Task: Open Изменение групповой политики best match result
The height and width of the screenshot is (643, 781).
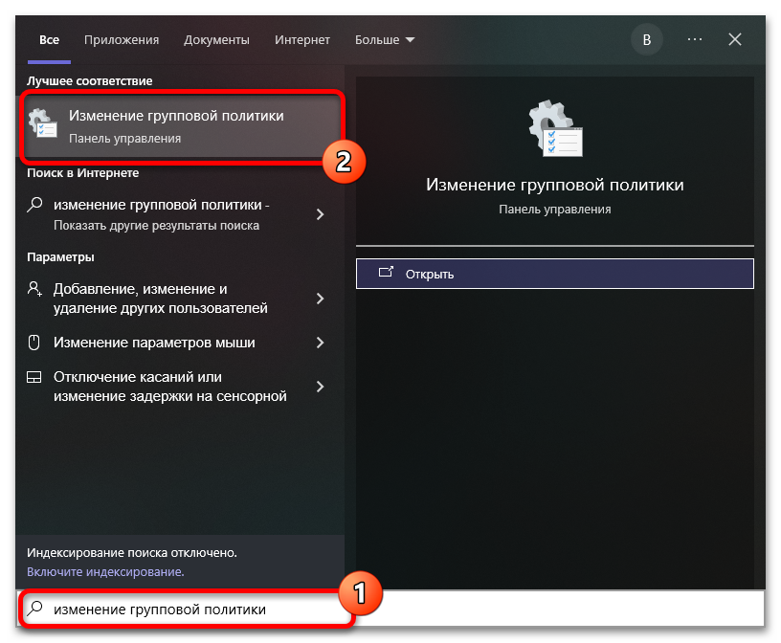Action: point(182,126)
